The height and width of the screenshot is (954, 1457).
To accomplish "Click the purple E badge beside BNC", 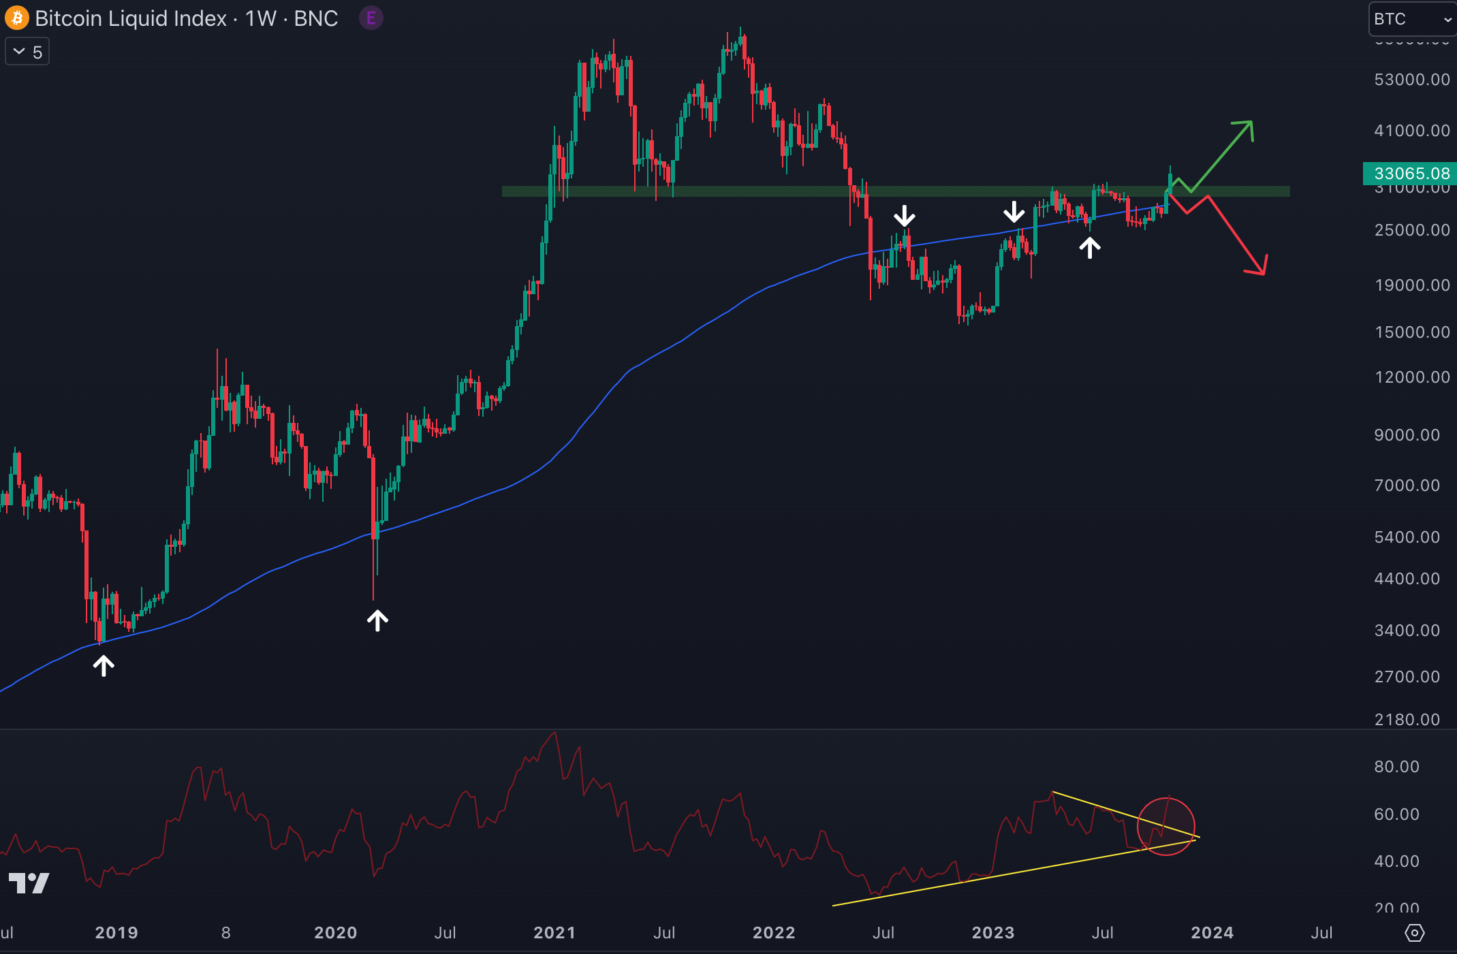I will pyautogui.click(x=371, y=18).
